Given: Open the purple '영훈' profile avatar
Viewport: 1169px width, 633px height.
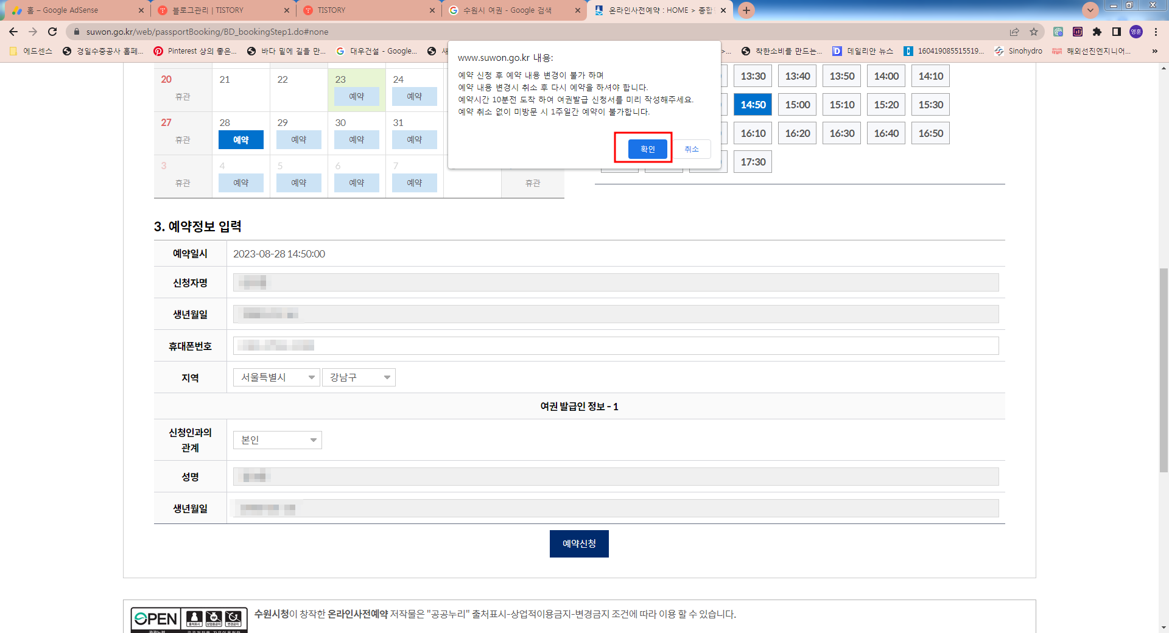Looking at the screenshot, I should [x=1136, y=32].
